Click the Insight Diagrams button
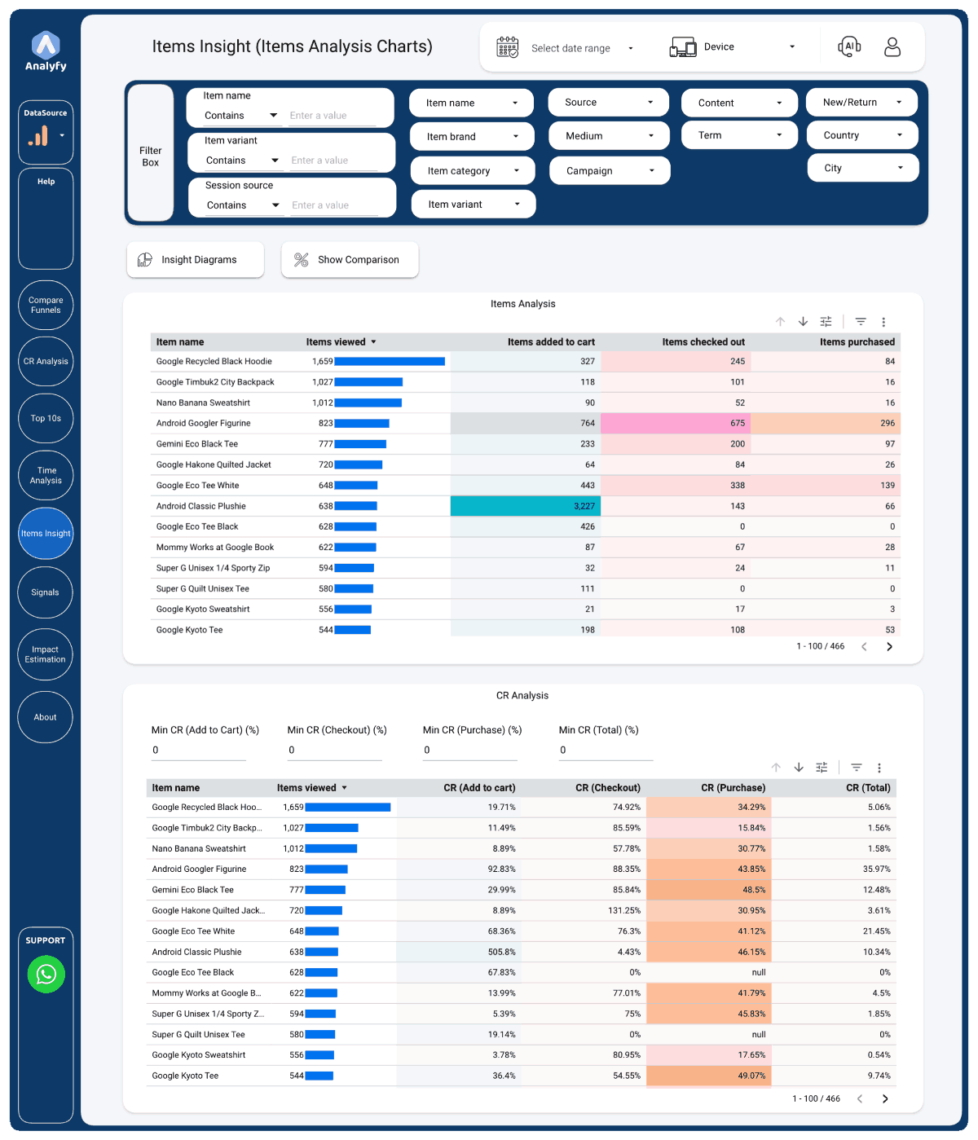The image size is (978, 1140). pos(196,260)
